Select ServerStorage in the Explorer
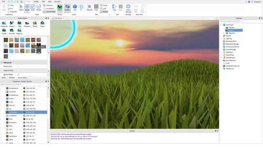The height and width of the screenshot is (148, 263). [x=231, y=49]
